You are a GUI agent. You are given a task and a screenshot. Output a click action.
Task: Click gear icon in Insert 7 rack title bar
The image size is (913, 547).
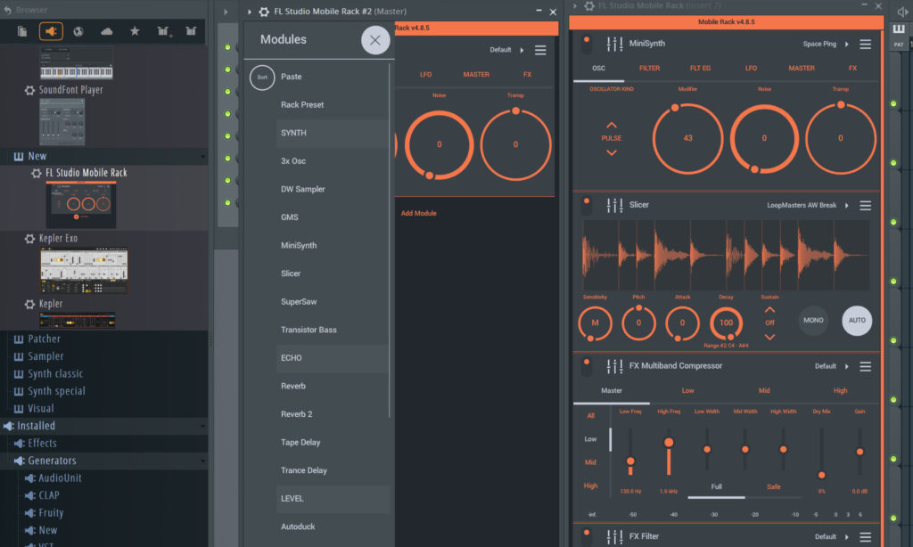pyautogui.click(x=589, y=6)
